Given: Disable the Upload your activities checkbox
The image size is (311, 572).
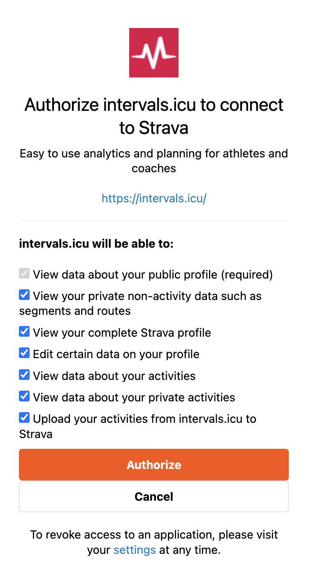Looking at the screenshot, I should pyautogui.click(x=25, y=418).
